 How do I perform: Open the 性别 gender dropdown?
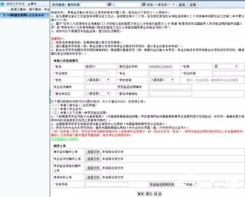click(226, 66)
